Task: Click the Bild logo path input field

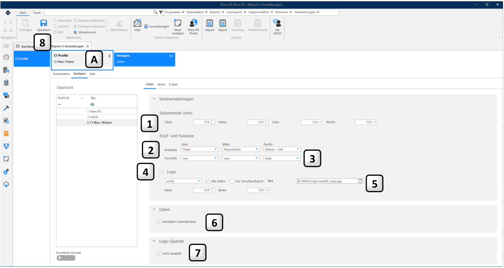Action: coord(329,181)
